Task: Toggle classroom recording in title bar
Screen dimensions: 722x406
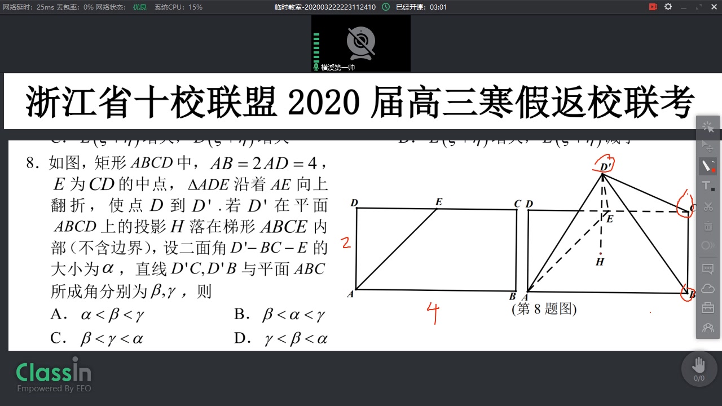Action: tap(653, 7)
